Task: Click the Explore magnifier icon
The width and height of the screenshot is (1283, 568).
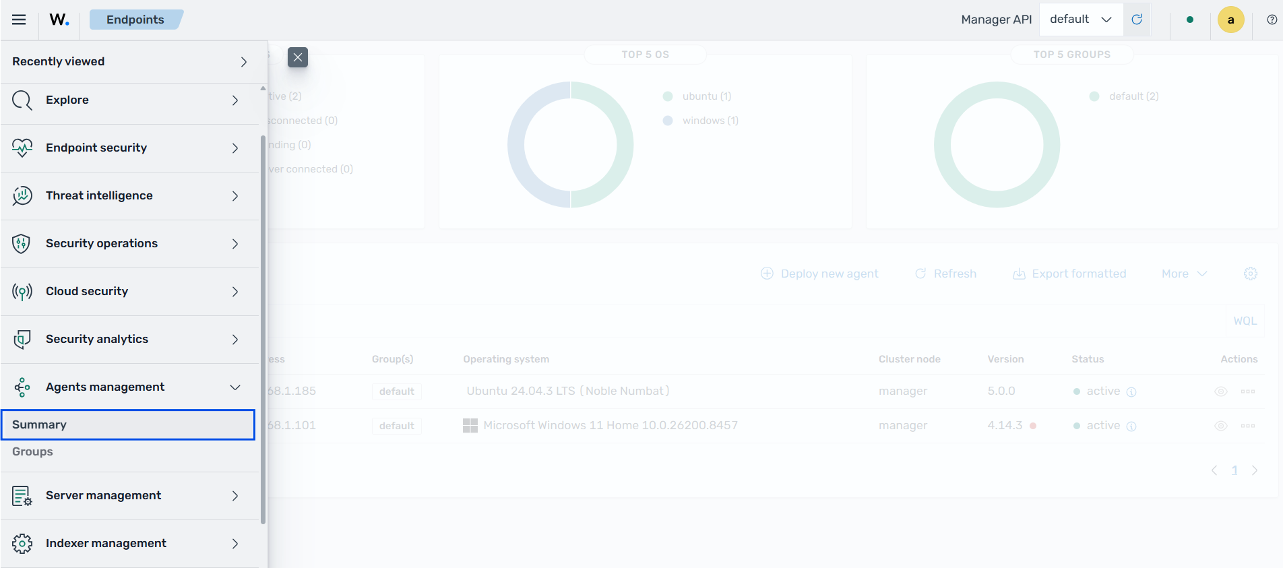Action: point(22,100)
